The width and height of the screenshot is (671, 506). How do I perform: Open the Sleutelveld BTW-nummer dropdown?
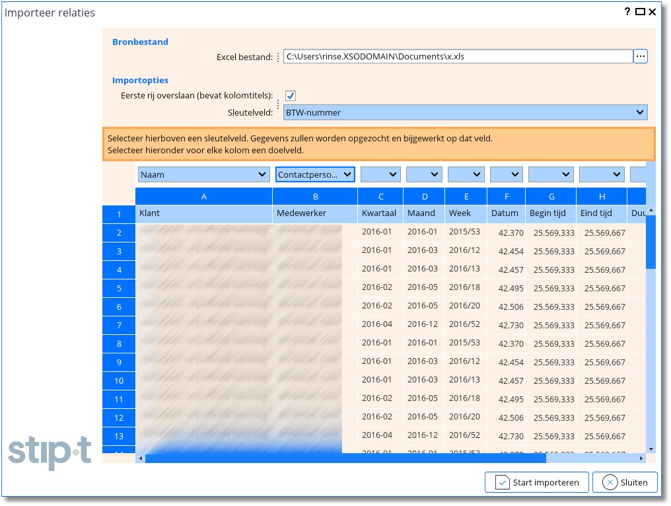point(465,113)
